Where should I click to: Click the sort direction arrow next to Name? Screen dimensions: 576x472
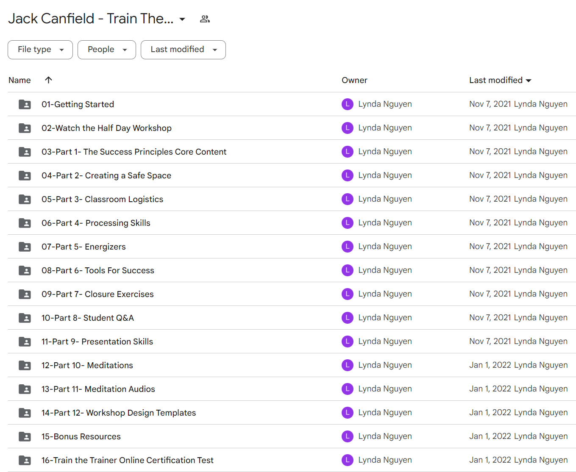point(49,80)
